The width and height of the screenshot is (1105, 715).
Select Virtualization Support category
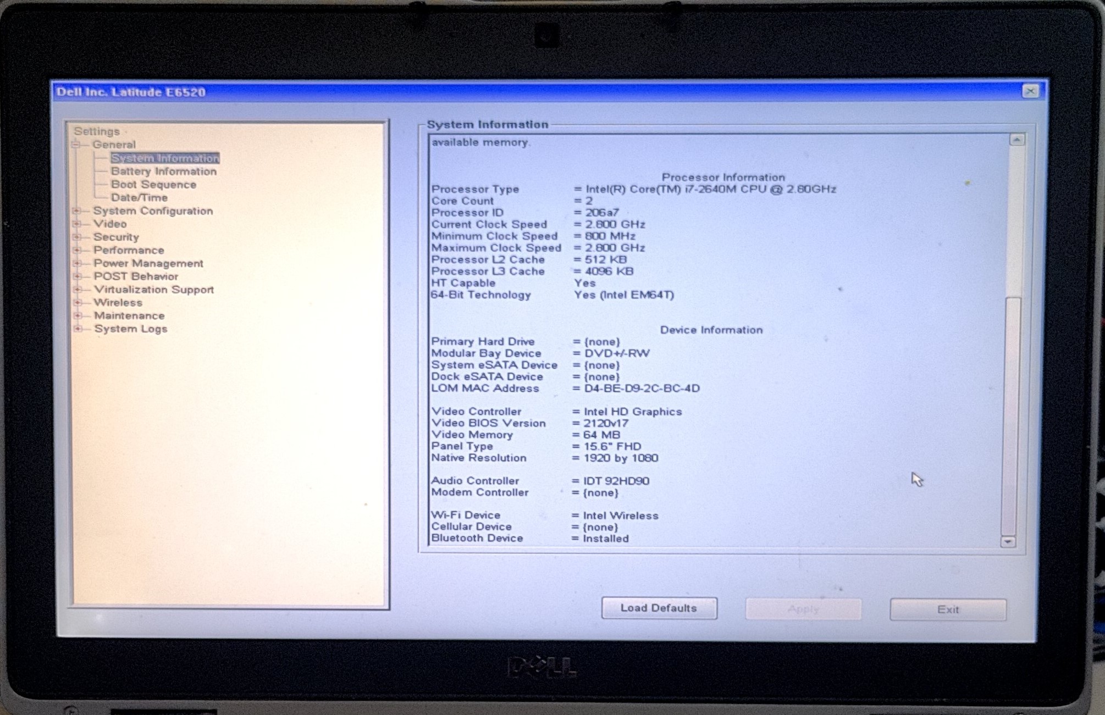(154, 290)
